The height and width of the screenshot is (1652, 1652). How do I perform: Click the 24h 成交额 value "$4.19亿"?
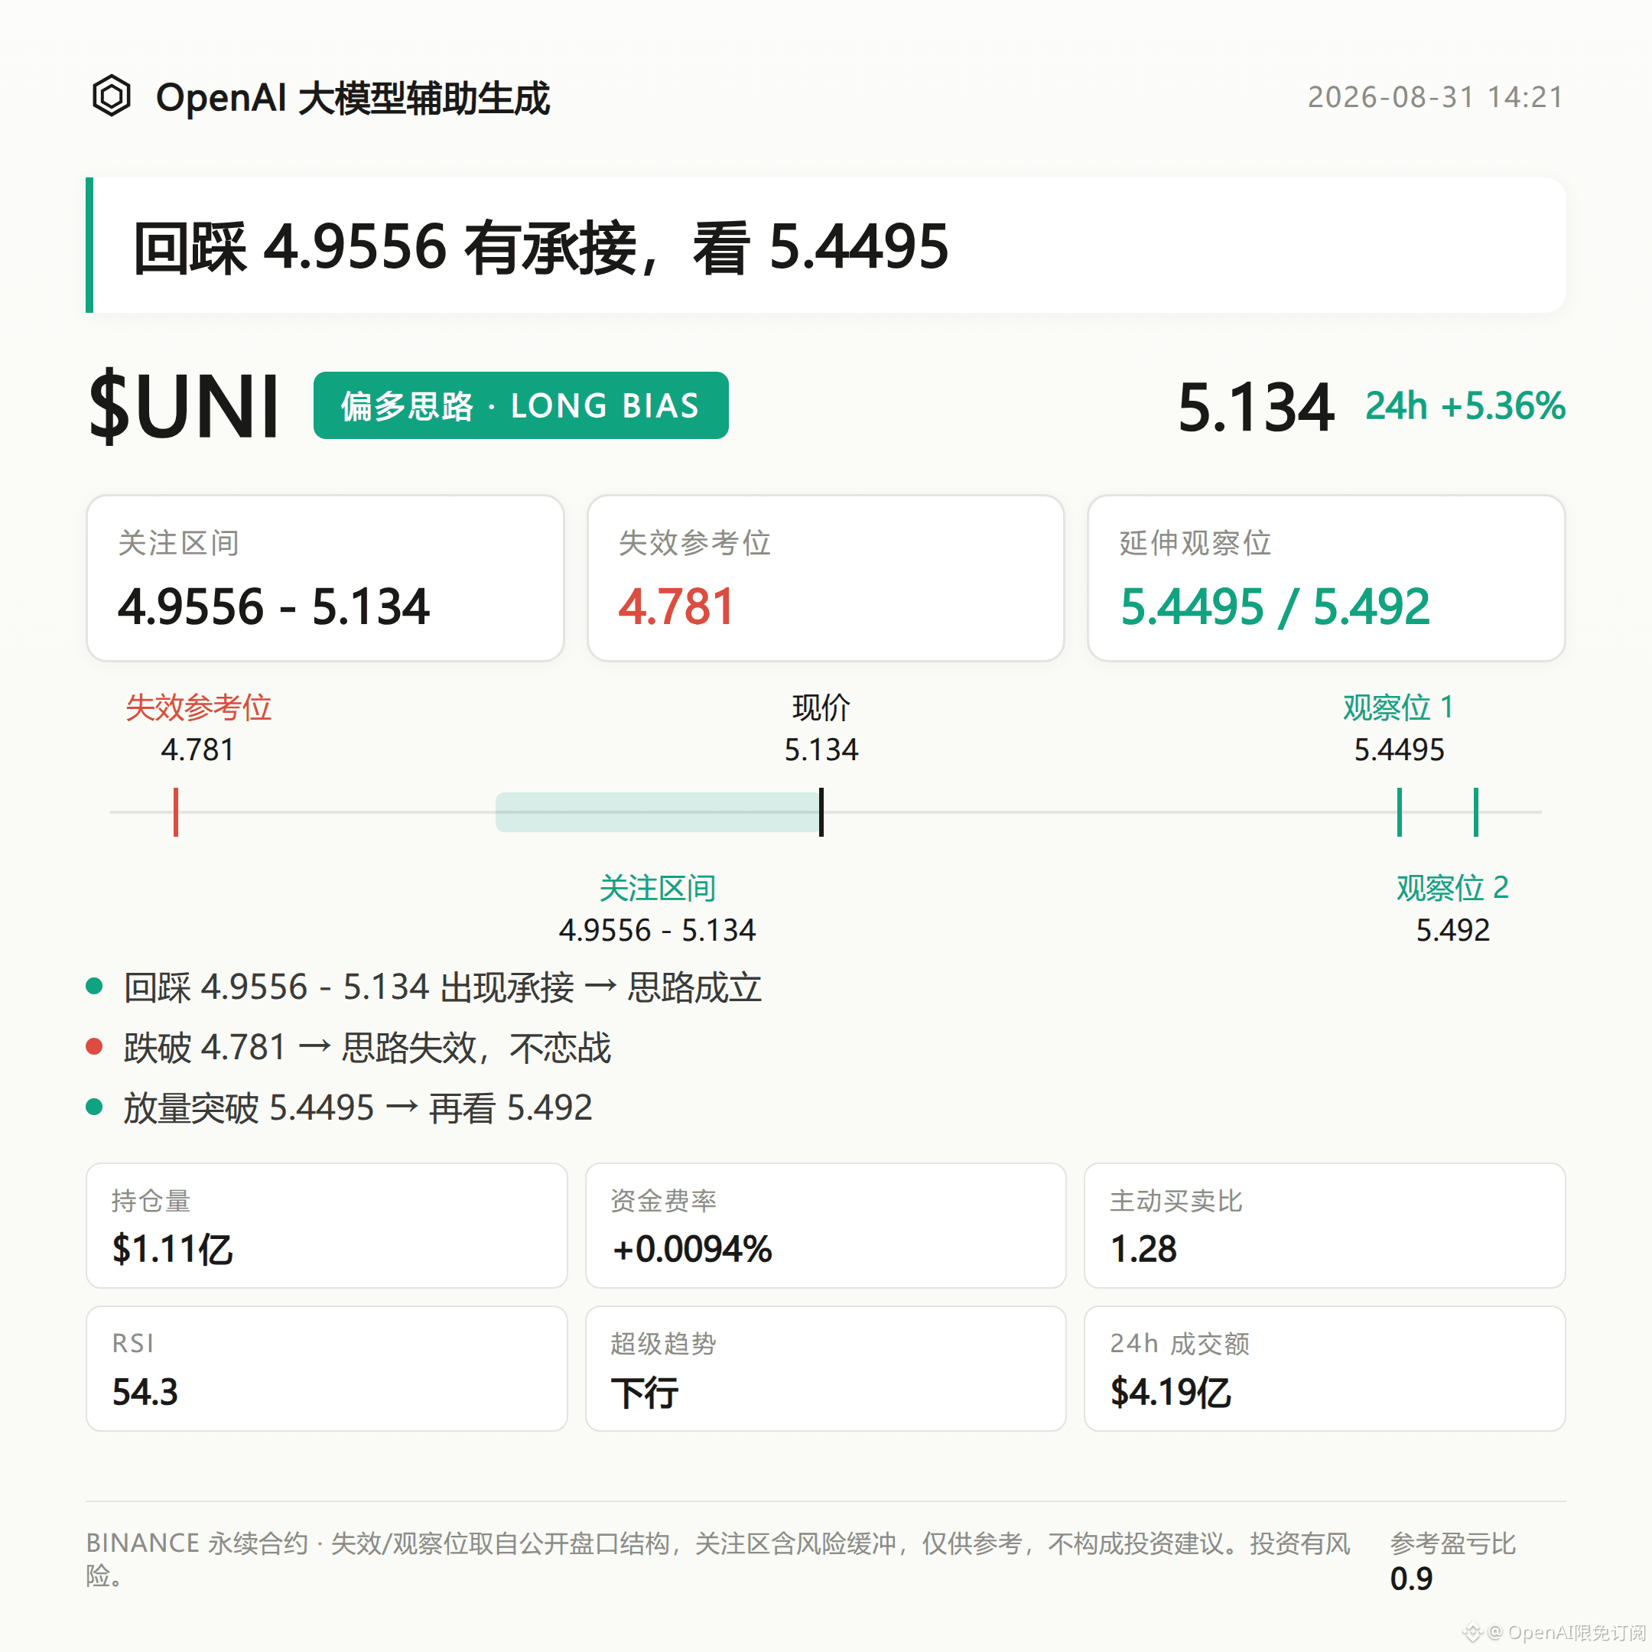point(1171,1392)
